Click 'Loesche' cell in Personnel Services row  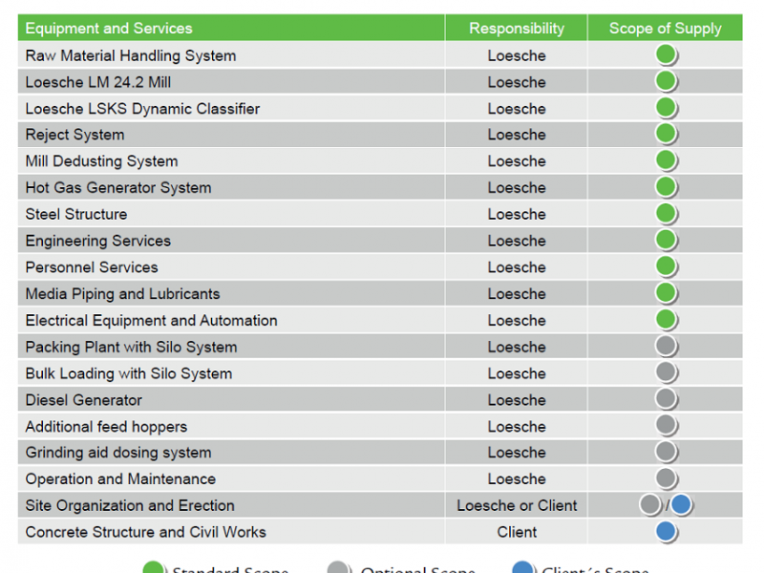[x=517, y=267]
